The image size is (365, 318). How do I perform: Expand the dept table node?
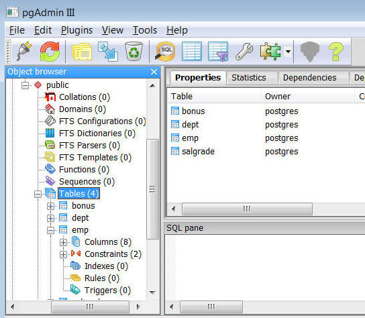[x=50, y=218]
